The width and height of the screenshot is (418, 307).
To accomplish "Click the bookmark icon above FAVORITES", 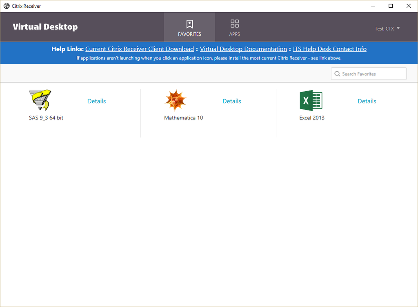I will click(x=189, y=24).
